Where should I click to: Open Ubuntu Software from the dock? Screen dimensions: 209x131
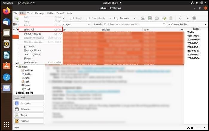click(6, 66)
